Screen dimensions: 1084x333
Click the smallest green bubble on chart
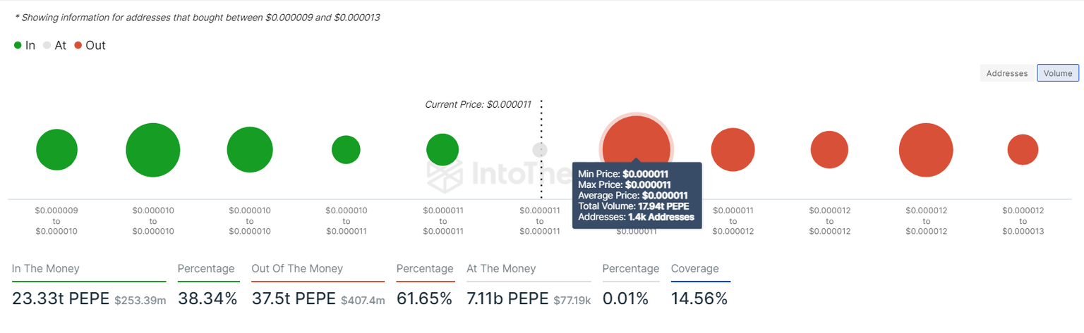[x=346, y=150]
